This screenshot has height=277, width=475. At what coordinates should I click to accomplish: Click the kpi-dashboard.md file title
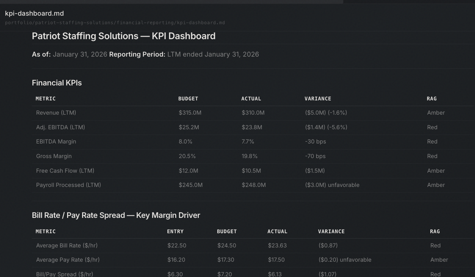(x=34, y=13)
